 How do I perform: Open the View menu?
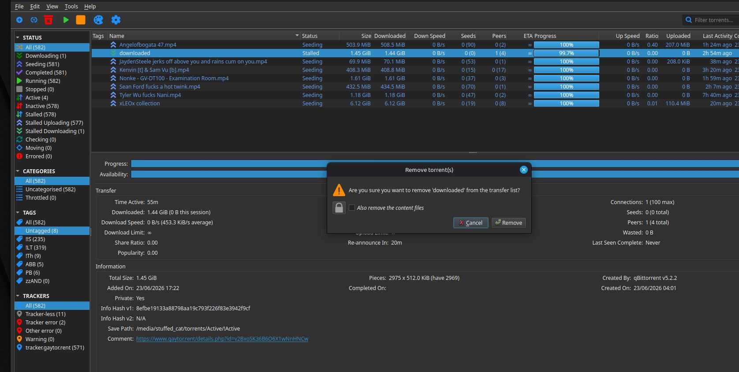[52, 7]
